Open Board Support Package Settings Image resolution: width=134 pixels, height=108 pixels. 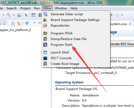pos(75,20)
